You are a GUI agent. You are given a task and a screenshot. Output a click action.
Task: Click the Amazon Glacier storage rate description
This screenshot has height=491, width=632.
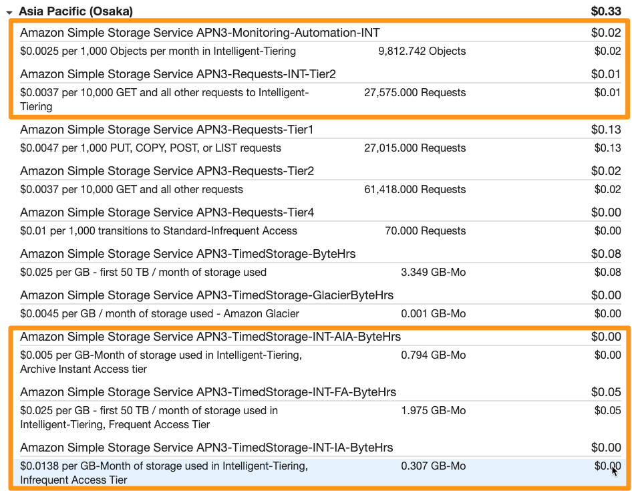160,314
